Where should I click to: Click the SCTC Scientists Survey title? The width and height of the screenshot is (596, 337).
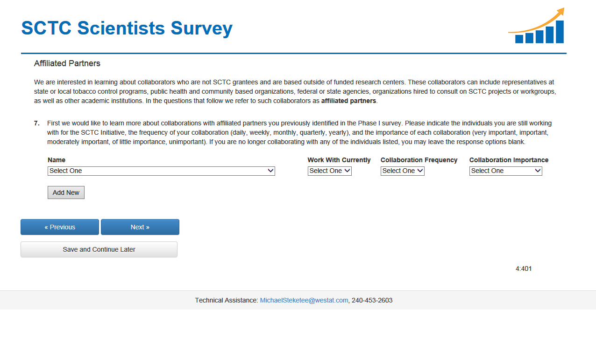click(127, 28)
